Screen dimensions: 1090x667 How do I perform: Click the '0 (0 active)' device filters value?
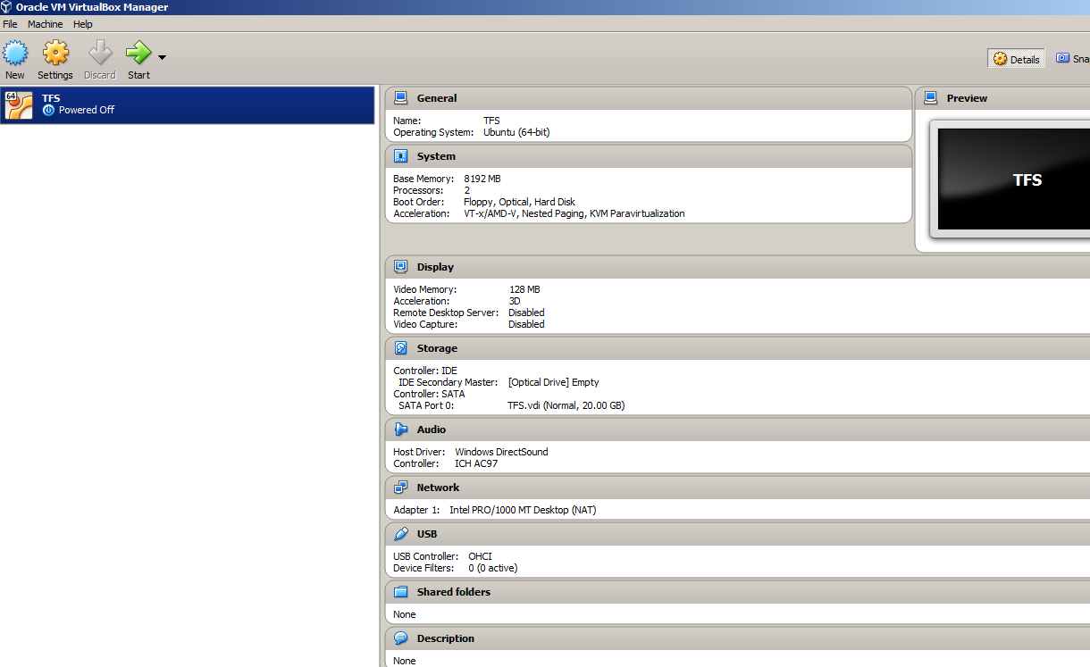pyautogui.click(x=493, y=568)
